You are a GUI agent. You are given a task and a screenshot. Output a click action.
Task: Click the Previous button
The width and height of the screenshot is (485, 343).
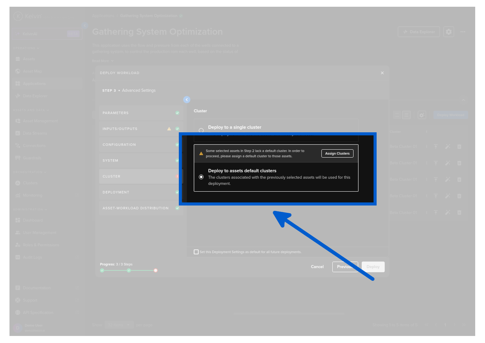tap(345, 267)
